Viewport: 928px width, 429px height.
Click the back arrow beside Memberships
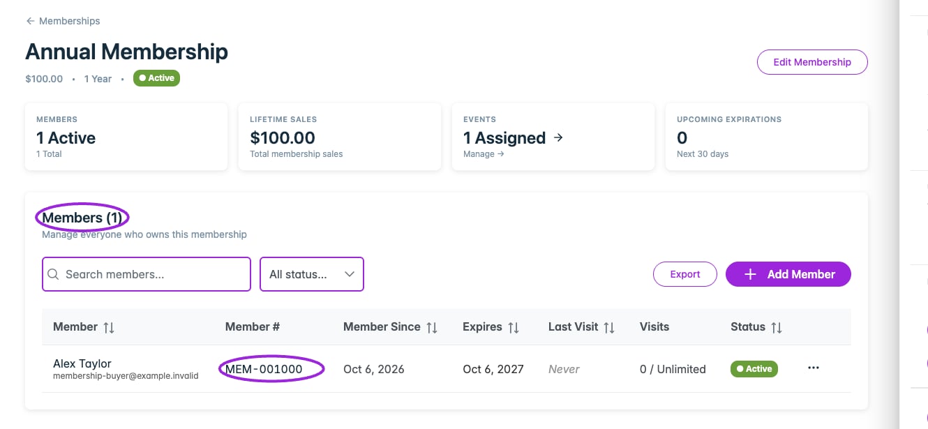(x=30, y=21)
